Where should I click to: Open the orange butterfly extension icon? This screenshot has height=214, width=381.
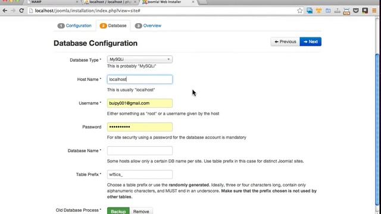point(319,11)
